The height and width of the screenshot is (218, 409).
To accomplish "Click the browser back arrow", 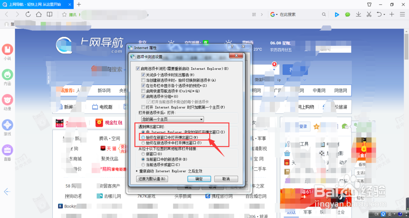I will 7,14.
